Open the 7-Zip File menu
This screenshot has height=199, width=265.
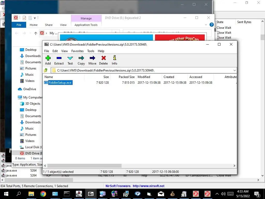click(47, 51)
